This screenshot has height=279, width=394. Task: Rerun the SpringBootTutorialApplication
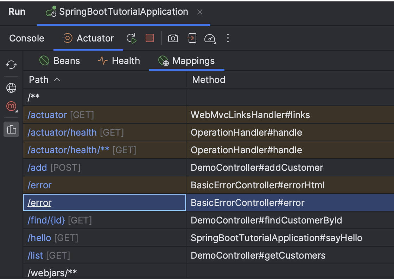[x=132, y=38]
